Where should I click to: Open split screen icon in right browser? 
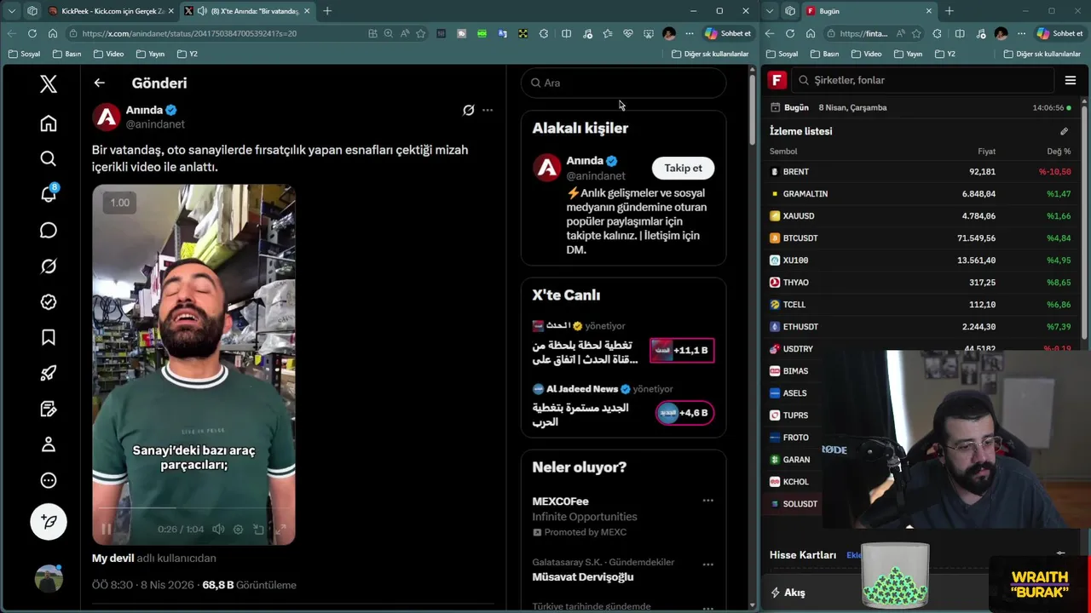coord(960,33)
